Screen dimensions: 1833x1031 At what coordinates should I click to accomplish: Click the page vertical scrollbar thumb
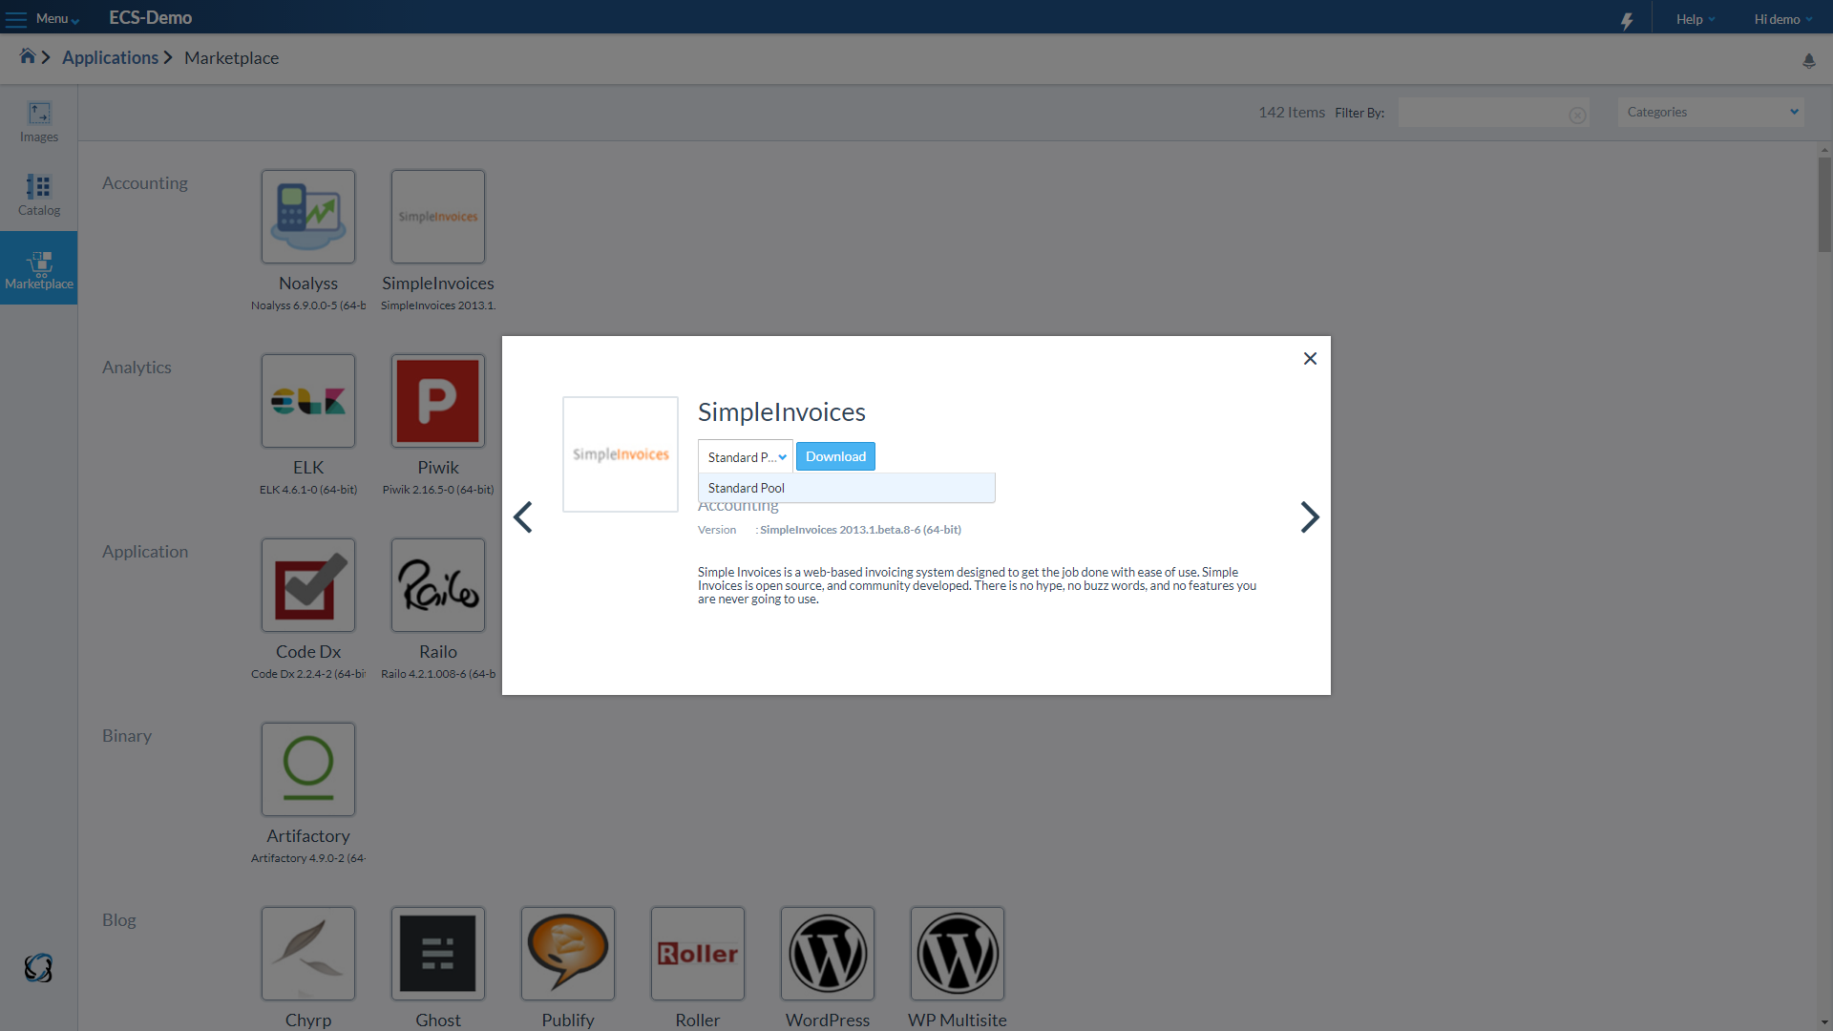point(1824,204)
